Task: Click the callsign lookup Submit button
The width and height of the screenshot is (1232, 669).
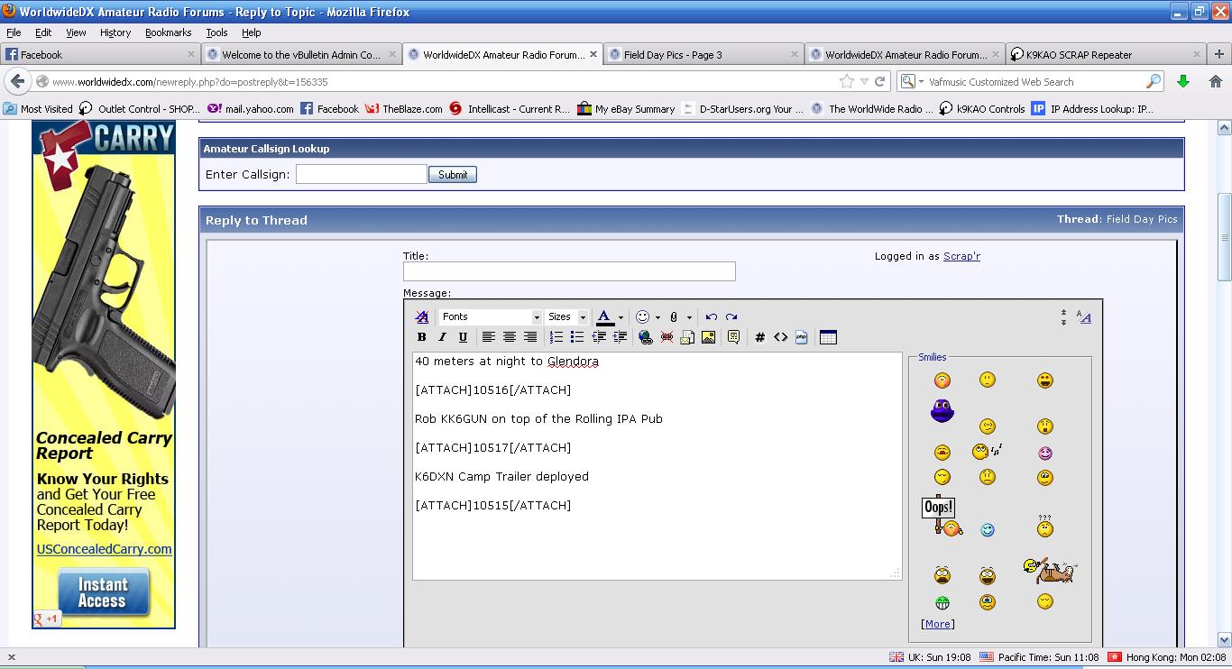Action: coord(452,175)
